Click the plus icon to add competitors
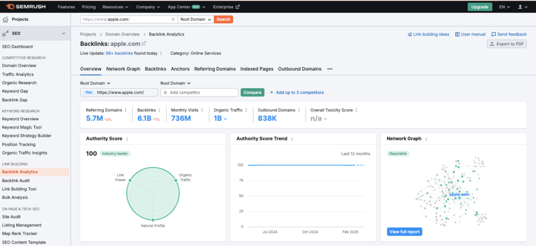536x246 pixels. [272, 93]
